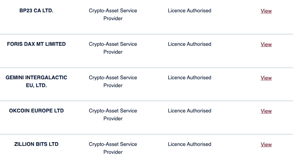The width and height of the screenshot is (293, 163).
Task: Click Gemini row's Crypto-Asset Service Provider text
Action: [113, 81]
